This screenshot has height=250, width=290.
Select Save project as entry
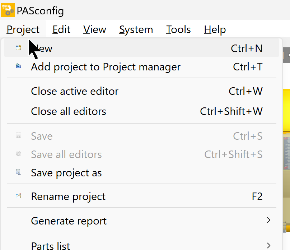pos(141,173)
